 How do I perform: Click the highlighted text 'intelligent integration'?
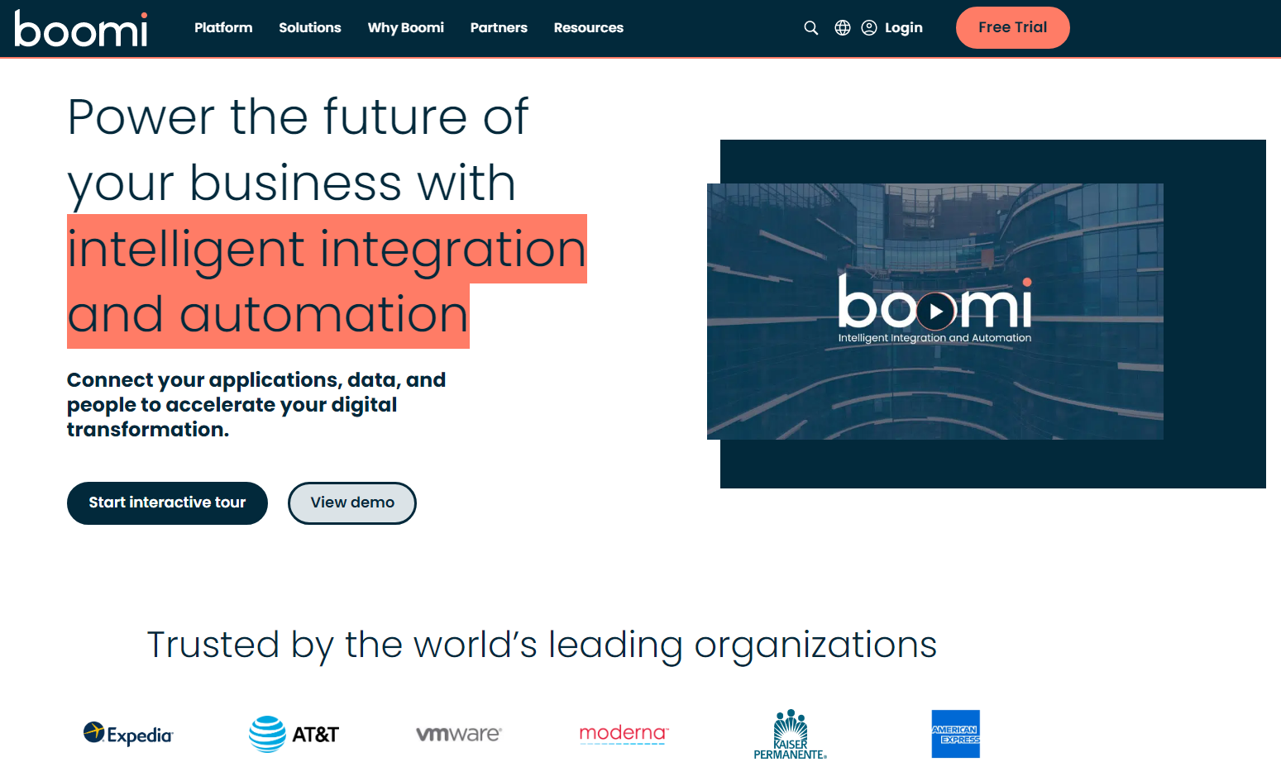pos(327,249)
